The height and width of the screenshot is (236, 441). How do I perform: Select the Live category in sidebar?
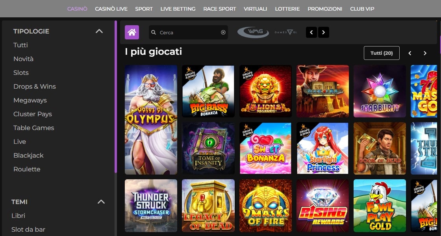20,141
